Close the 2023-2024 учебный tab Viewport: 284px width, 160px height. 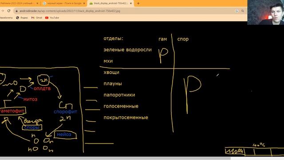pos(37,3)
